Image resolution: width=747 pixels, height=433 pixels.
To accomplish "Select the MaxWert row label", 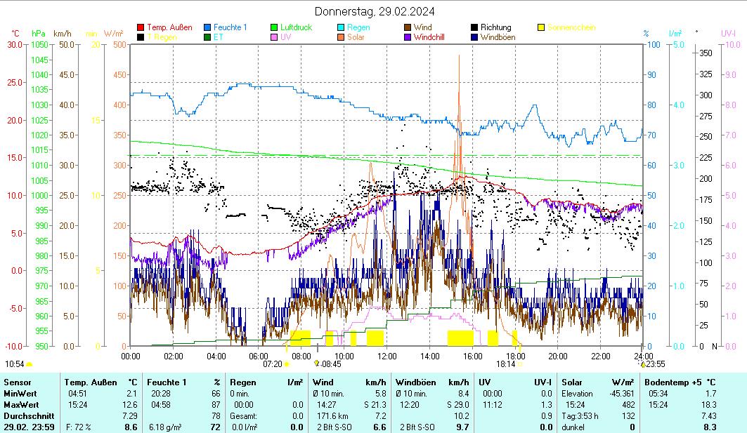I will pos(22,405).
